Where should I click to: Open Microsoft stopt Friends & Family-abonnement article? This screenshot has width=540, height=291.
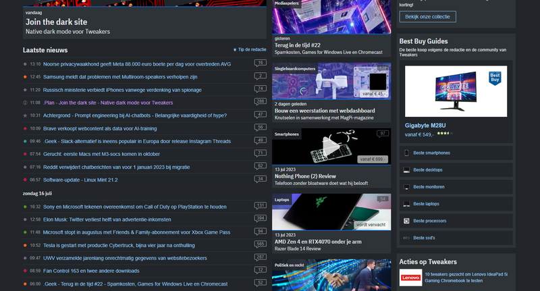(x=136, y=232)
